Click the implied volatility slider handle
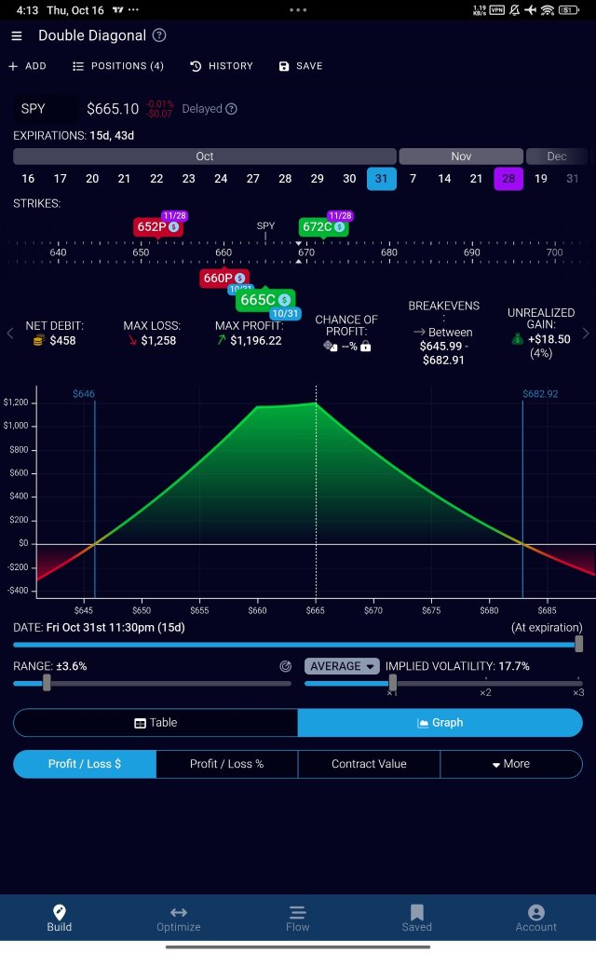 point(392,683)
